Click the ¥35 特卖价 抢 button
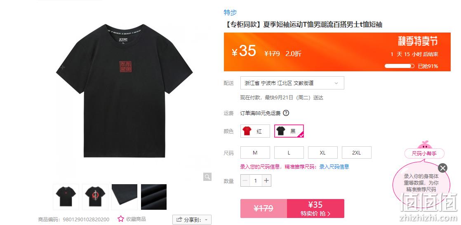461x225 pixels. pos(315,209)
